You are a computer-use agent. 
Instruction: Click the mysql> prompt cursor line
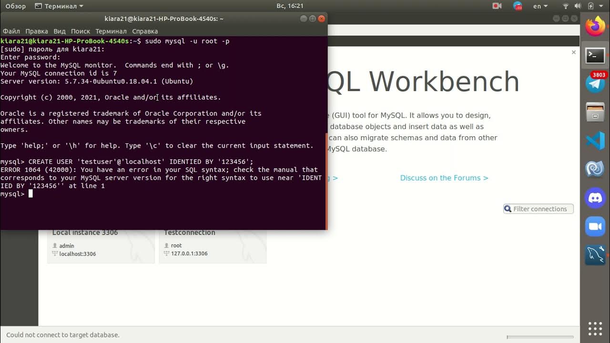coord(16,194)
